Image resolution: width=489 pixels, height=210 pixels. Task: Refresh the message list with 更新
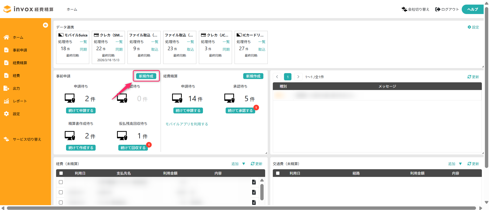pos(473,77)
